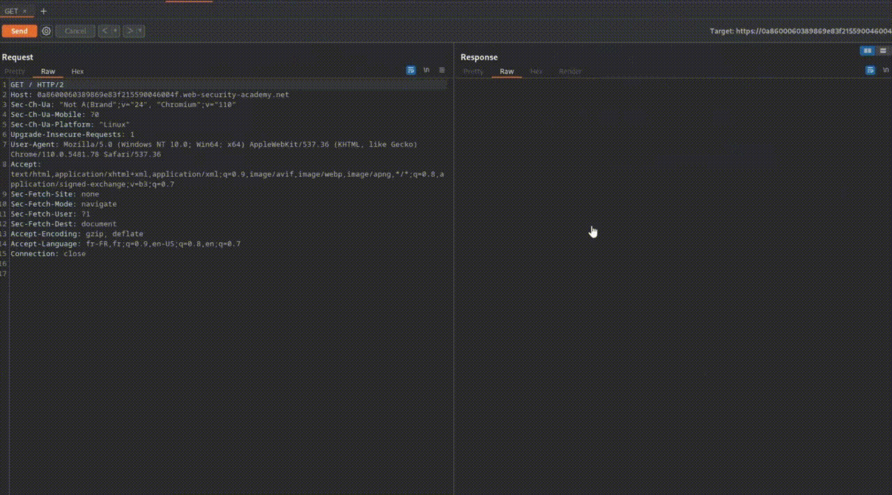Click the 'GET / HTTP/2' request line
Image resolution: width=892 pixels, height=495 pixels.
tap(37, 84)
